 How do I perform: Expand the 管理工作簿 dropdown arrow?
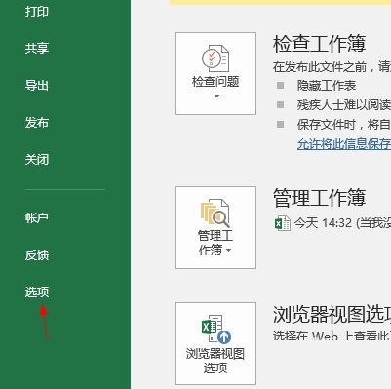(228, 250)
